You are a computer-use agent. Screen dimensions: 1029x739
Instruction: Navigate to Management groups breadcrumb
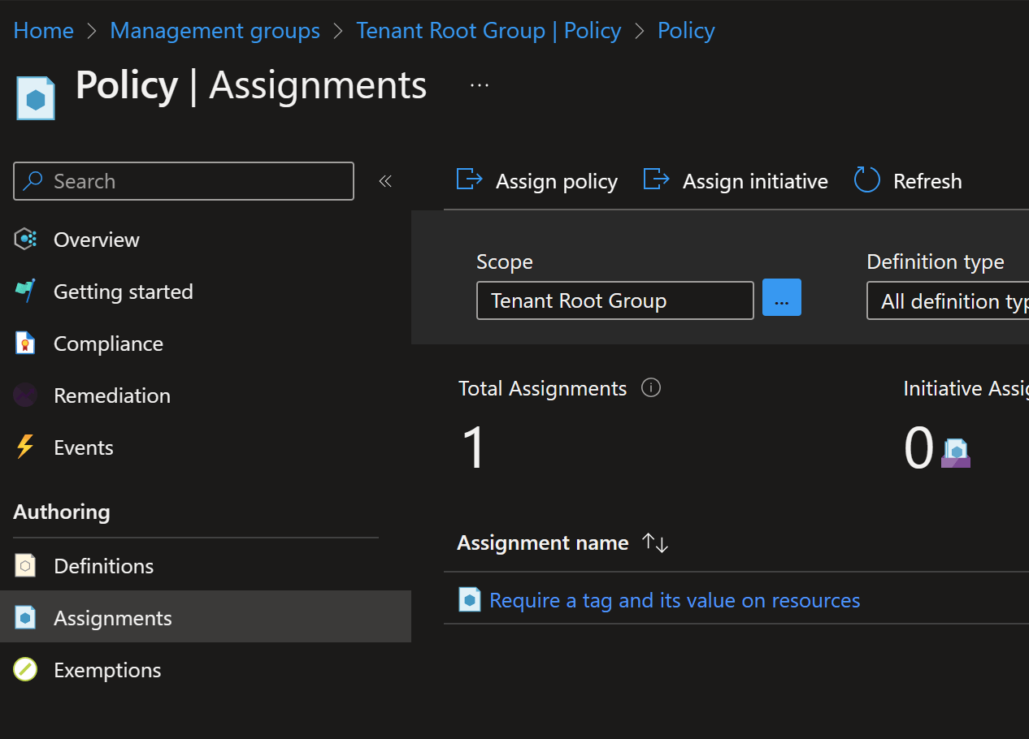click(215, 30)
